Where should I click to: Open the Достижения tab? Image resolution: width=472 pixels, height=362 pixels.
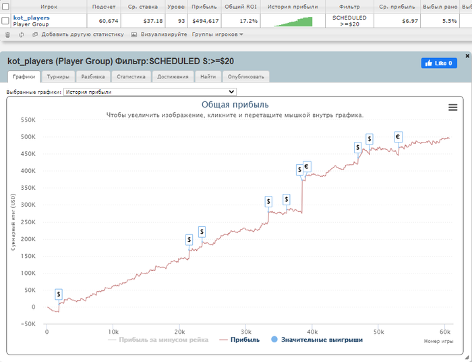[173, 76]
